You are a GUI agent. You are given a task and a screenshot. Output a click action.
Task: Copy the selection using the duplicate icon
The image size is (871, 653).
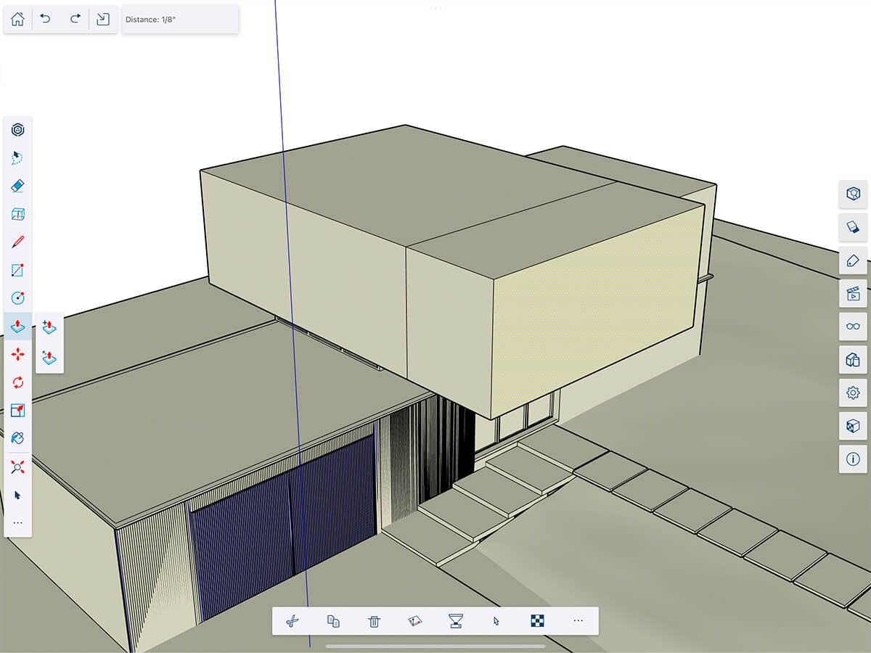click(332, 621)
